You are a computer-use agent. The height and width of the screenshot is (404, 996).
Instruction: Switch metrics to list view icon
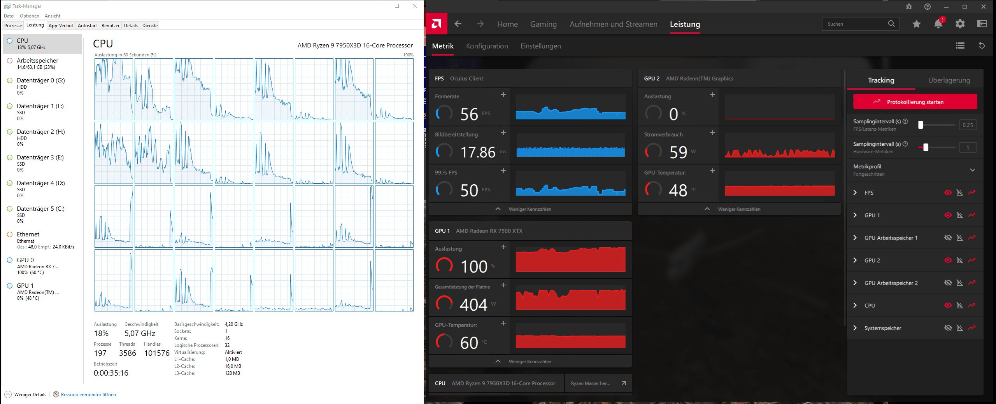click(x=960, y=45)
